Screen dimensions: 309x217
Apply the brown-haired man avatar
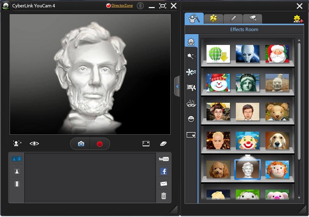point(248,112)
